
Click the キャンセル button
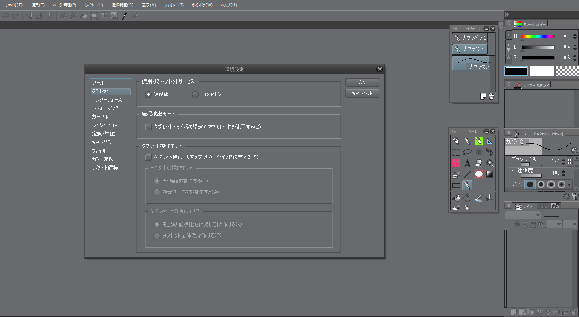362,93
